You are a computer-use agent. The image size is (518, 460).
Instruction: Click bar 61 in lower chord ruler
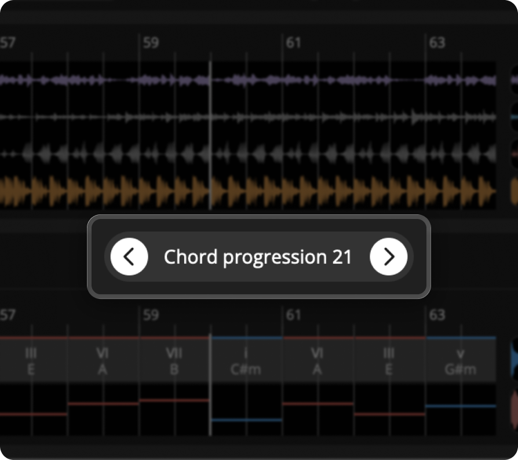tap(294, 315)
